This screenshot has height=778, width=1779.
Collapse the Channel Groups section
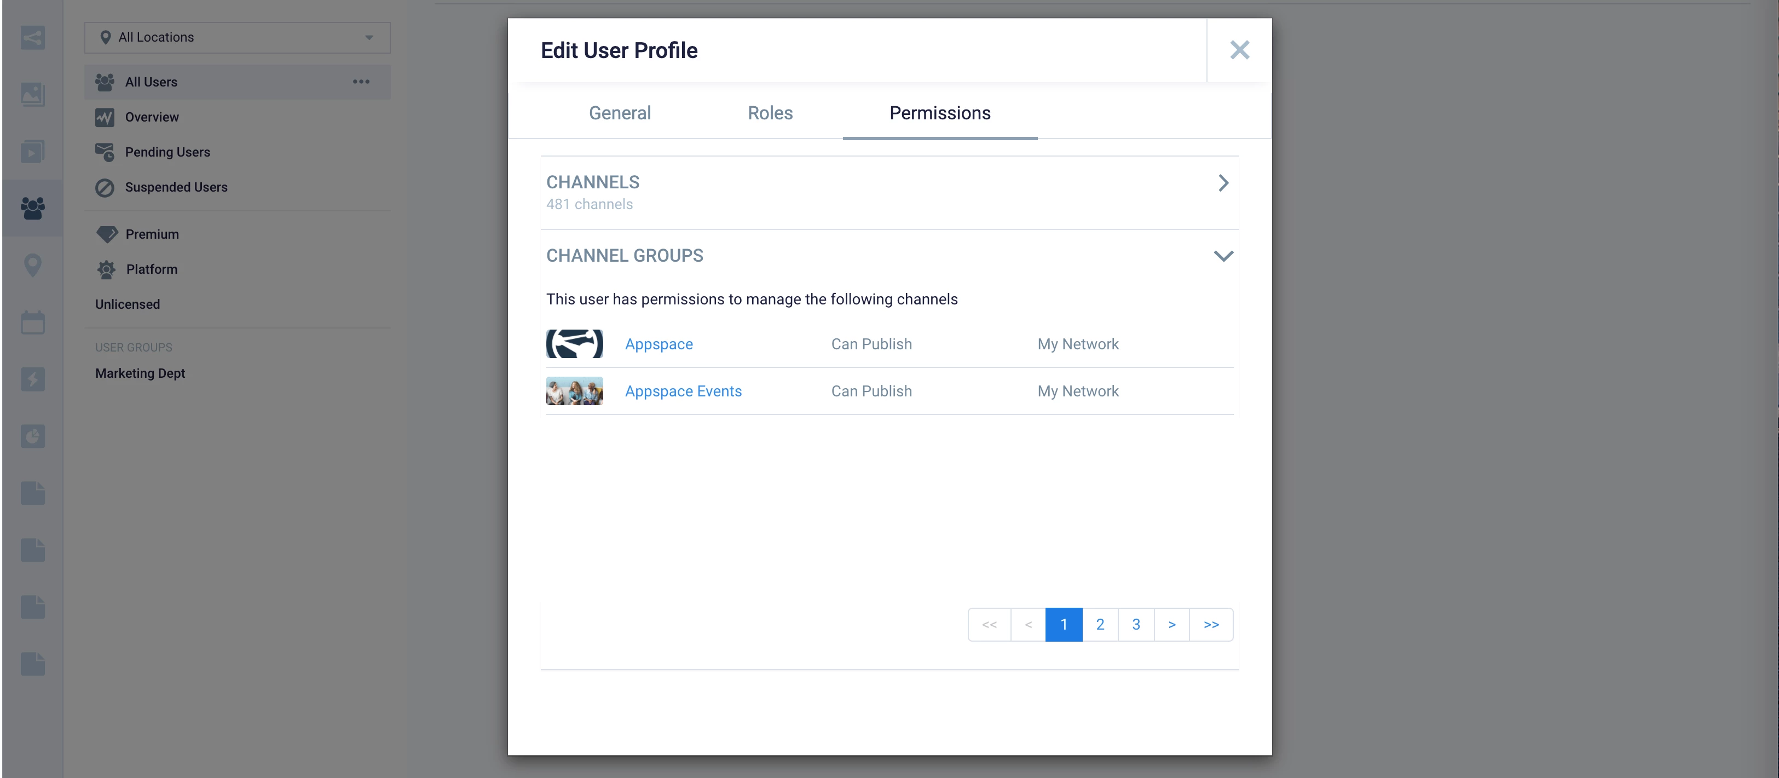click(1223, 256)
